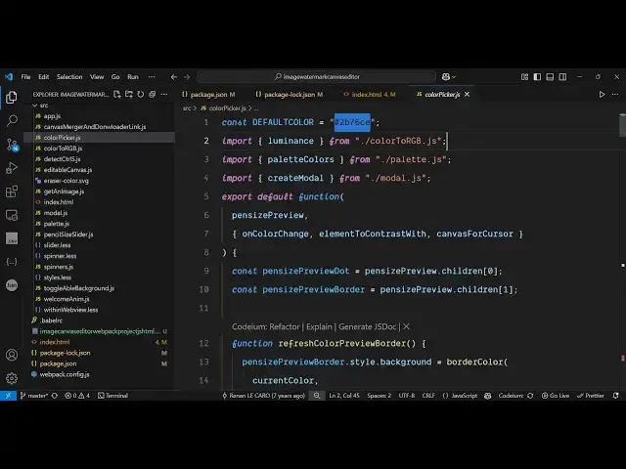This screenshot has height=469, width=626.
Task: Open editor More Actions ellipsis
Action: [615, 95]
